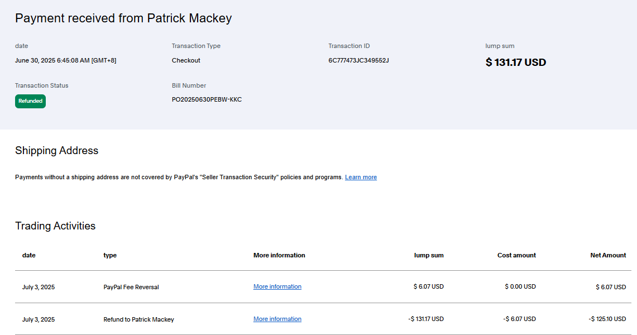Viewport: 637px width, 335px height.
Task: Select the Refund to Patrick Mackey row label
Action: 138,319
